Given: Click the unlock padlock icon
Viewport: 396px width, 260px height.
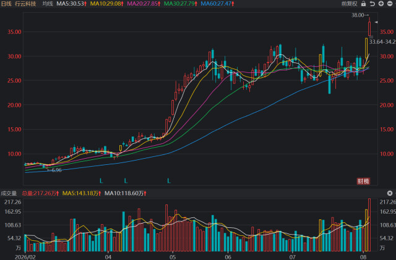Looking at the screenshot, I should point(363,4).
